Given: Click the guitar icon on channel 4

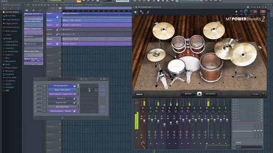Looking at the screenshot, I should click(x=75, y=98).
